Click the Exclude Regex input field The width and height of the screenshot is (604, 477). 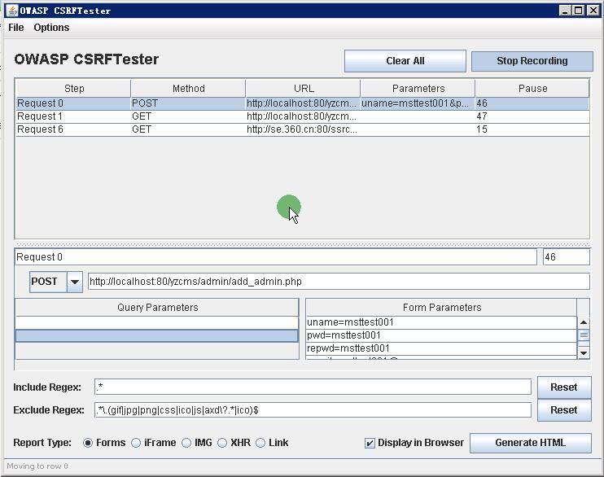(313, 410)
